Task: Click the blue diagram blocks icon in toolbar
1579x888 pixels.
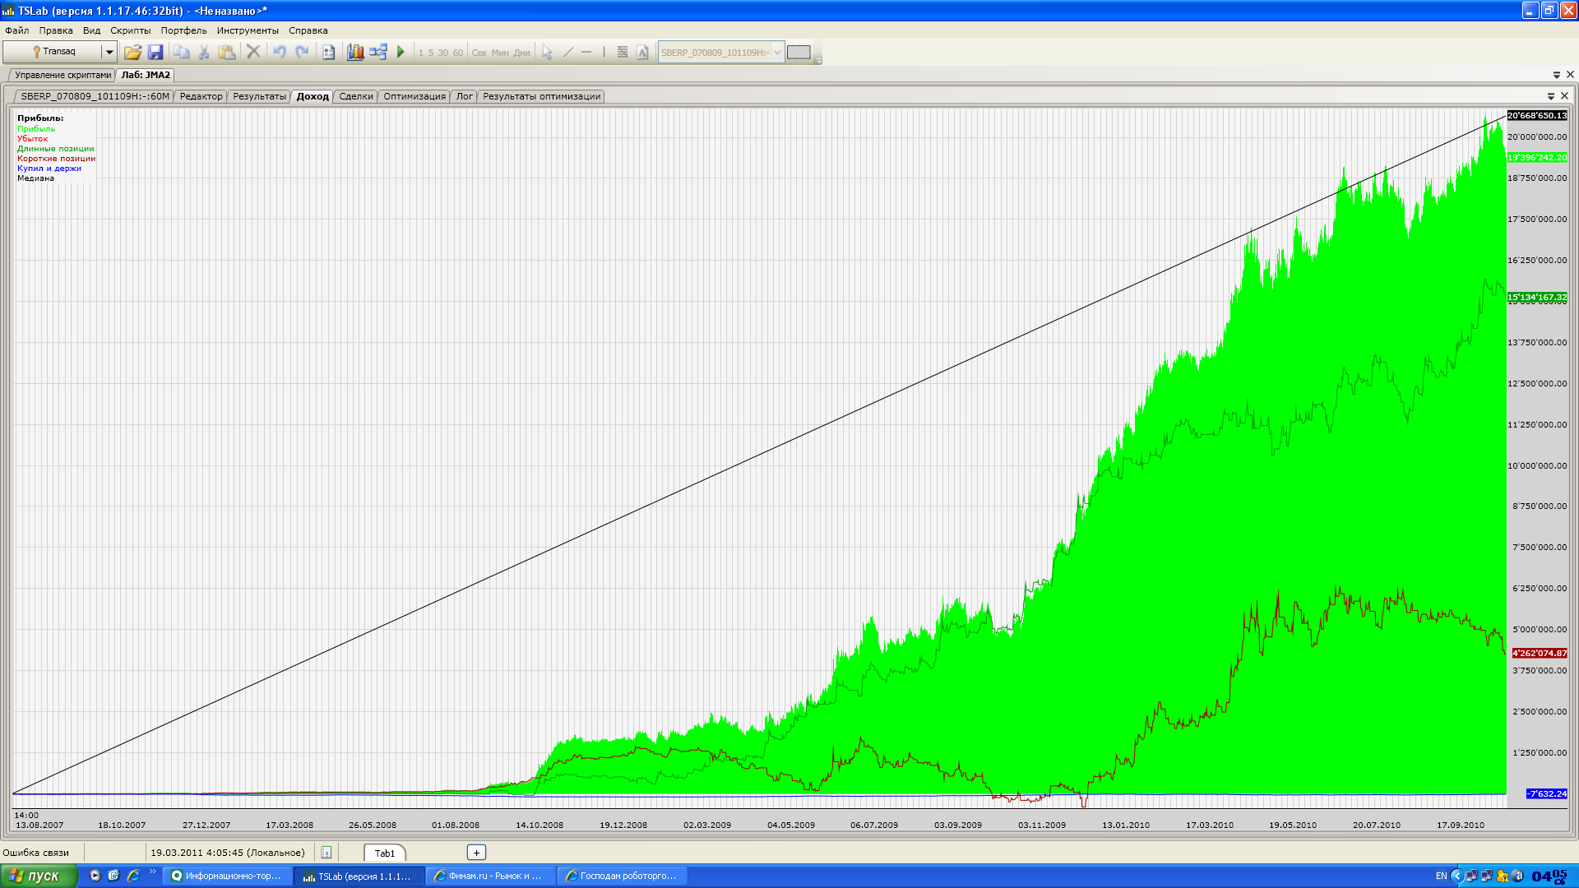Action: coord(377,52)
